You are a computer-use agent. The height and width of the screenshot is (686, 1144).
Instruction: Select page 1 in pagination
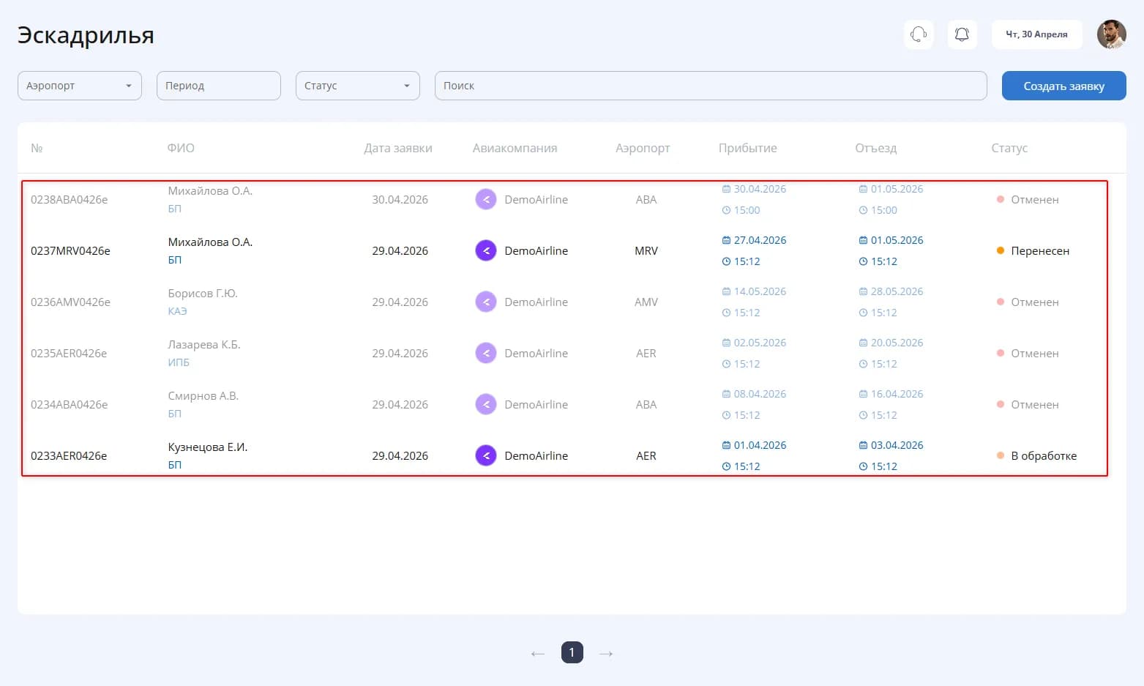click(572, 652)
